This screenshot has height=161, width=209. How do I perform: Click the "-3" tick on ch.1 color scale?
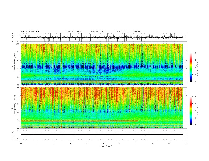coord(194,53)
